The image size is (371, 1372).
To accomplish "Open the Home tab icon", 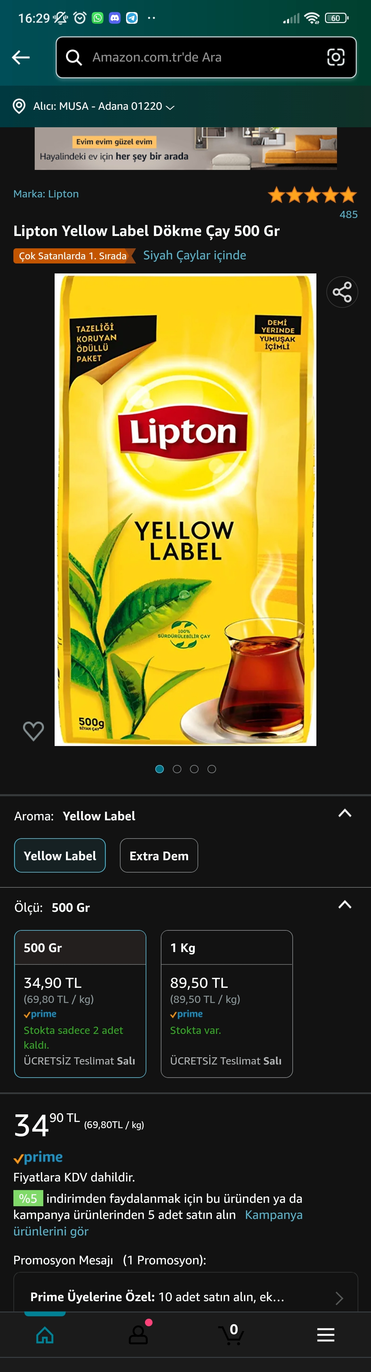I will (x=45, y=1335).
